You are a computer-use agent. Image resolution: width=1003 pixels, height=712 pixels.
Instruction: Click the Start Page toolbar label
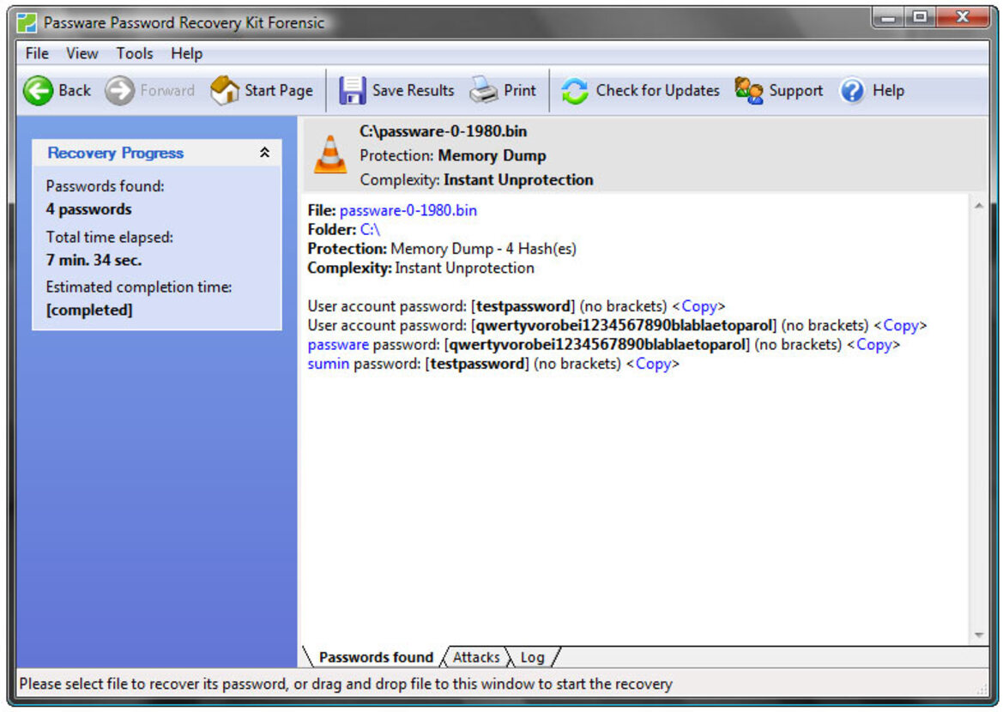tap(279, 91)
